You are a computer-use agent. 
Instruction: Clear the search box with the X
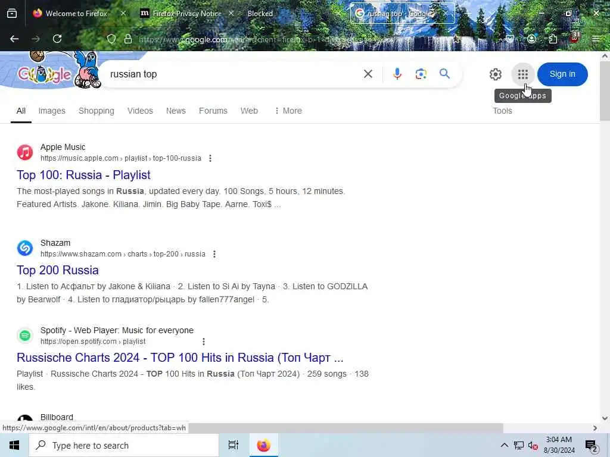[368, 74]
